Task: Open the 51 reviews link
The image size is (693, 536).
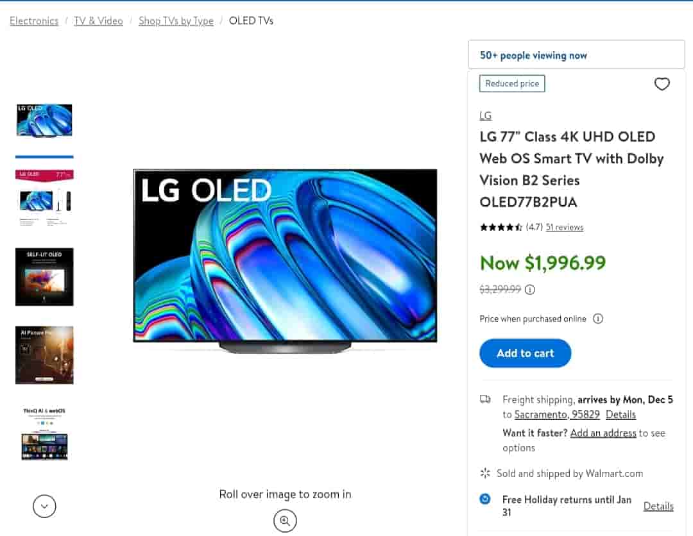Action: (565, 227)
